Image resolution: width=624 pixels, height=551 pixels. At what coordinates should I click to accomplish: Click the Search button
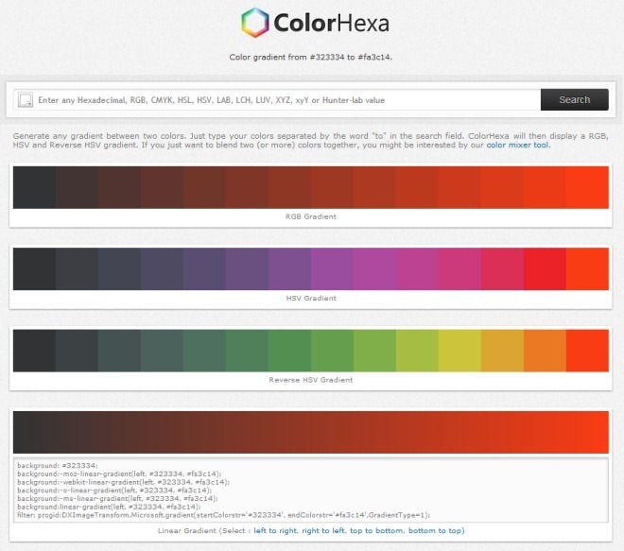click(x=574, y=99)
